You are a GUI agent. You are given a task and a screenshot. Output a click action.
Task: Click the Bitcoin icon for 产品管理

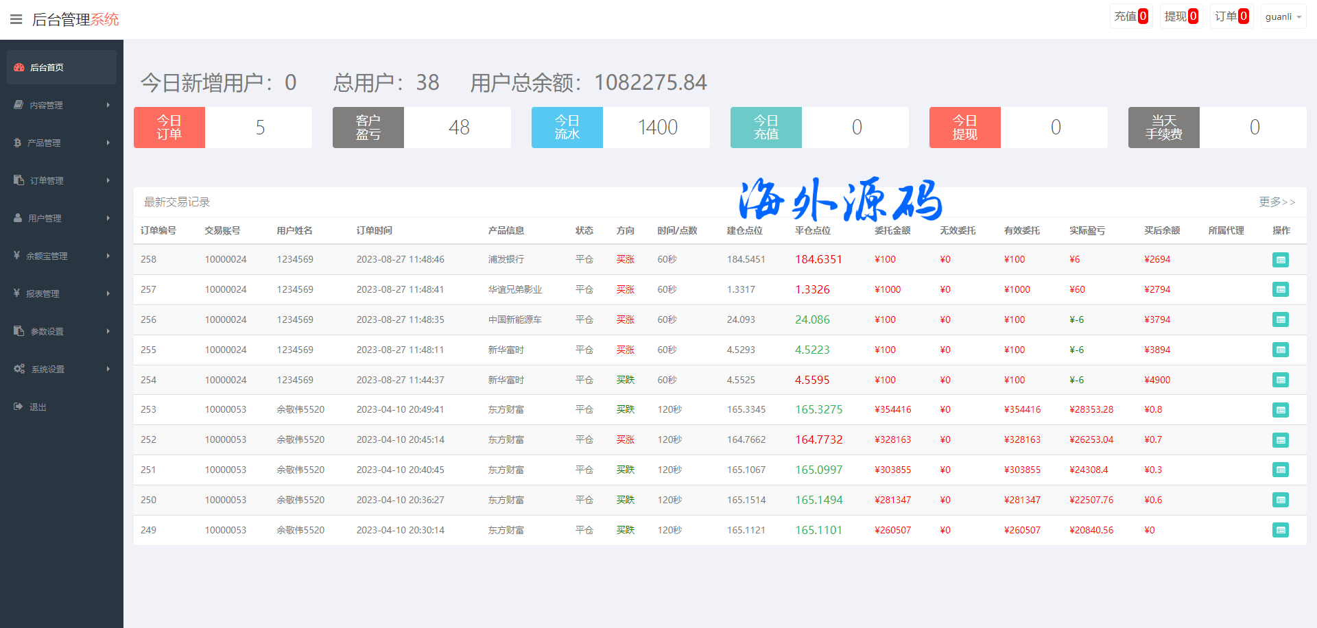click(18, 143)
